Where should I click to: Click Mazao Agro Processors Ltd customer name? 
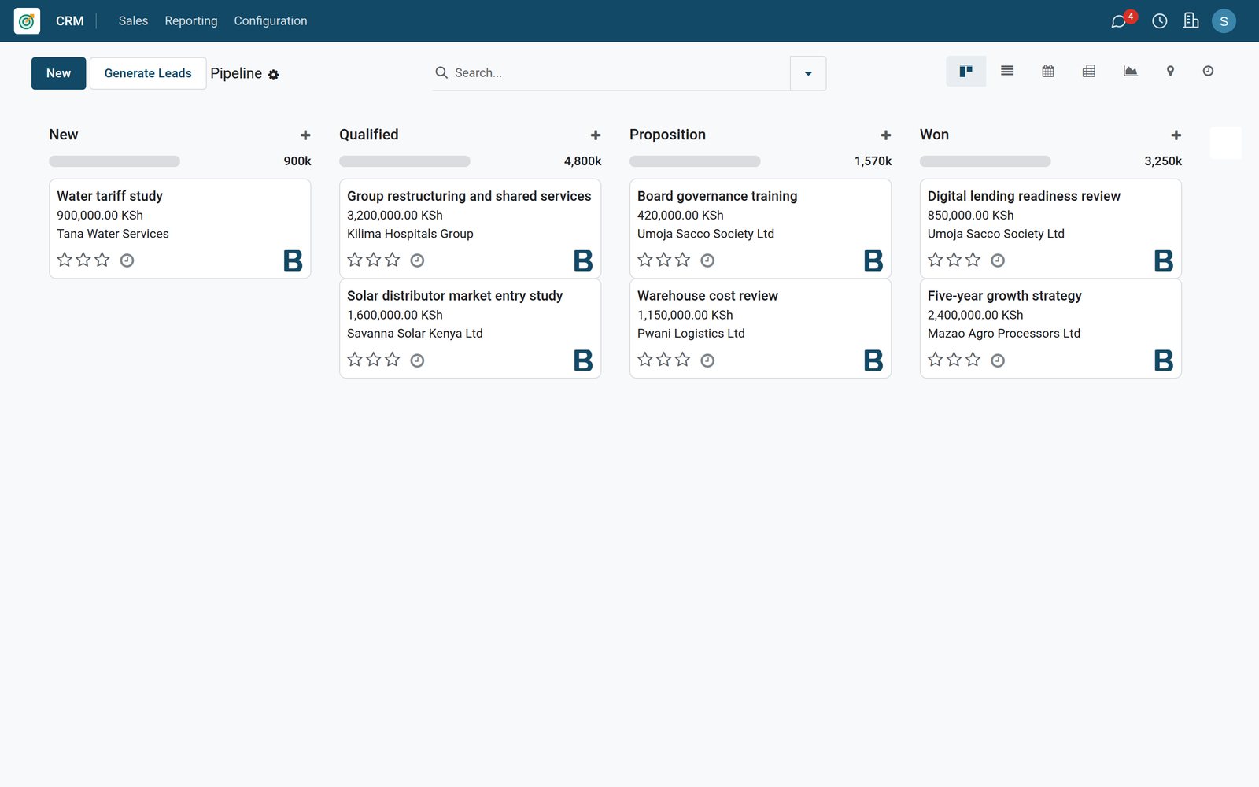pyautogui.click(x=1004, y=334)
